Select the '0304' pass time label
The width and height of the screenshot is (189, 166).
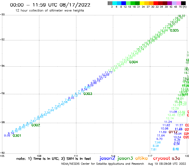[134, 62]
